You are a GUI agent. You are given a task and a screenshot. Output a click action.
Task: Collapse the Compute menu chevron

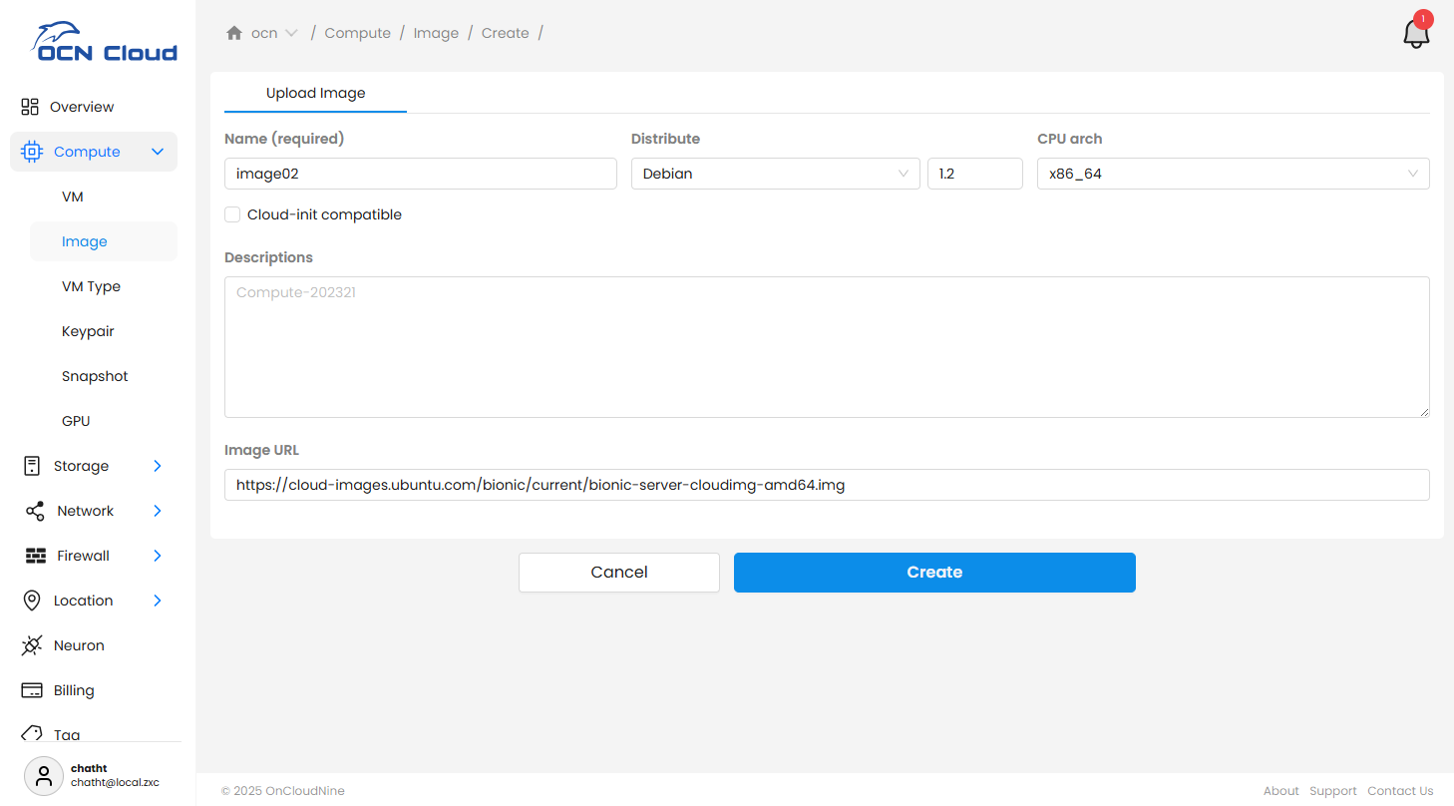pyautogui.click(x=158, y=152)
